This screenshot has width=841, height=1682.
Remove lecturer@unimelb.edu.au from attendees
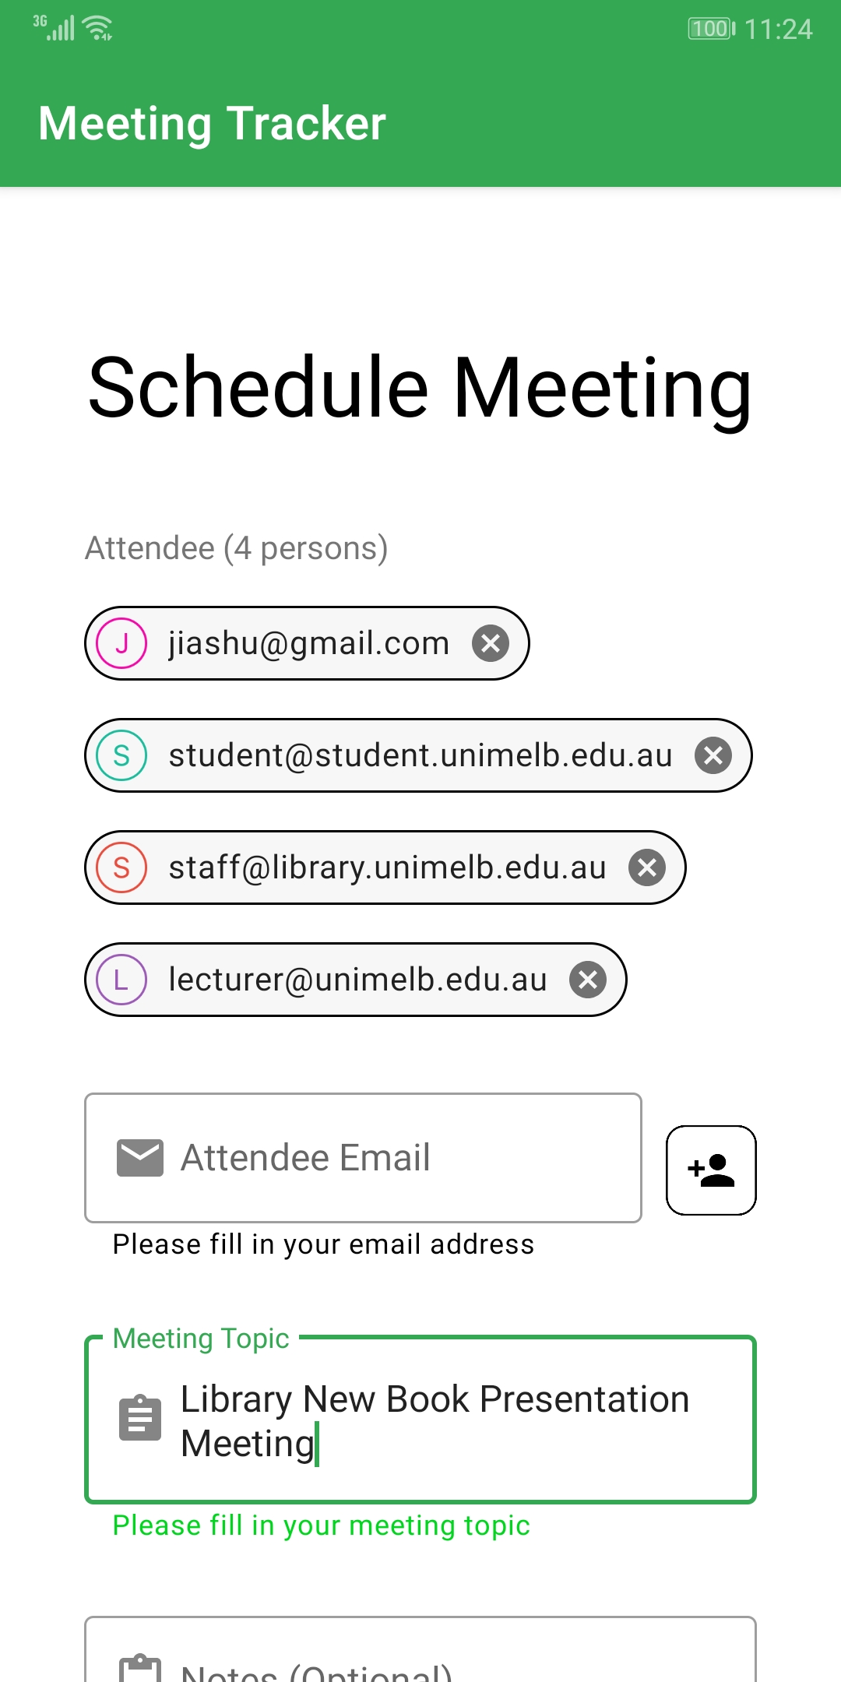pyautogui.click(x=588, y=980)
